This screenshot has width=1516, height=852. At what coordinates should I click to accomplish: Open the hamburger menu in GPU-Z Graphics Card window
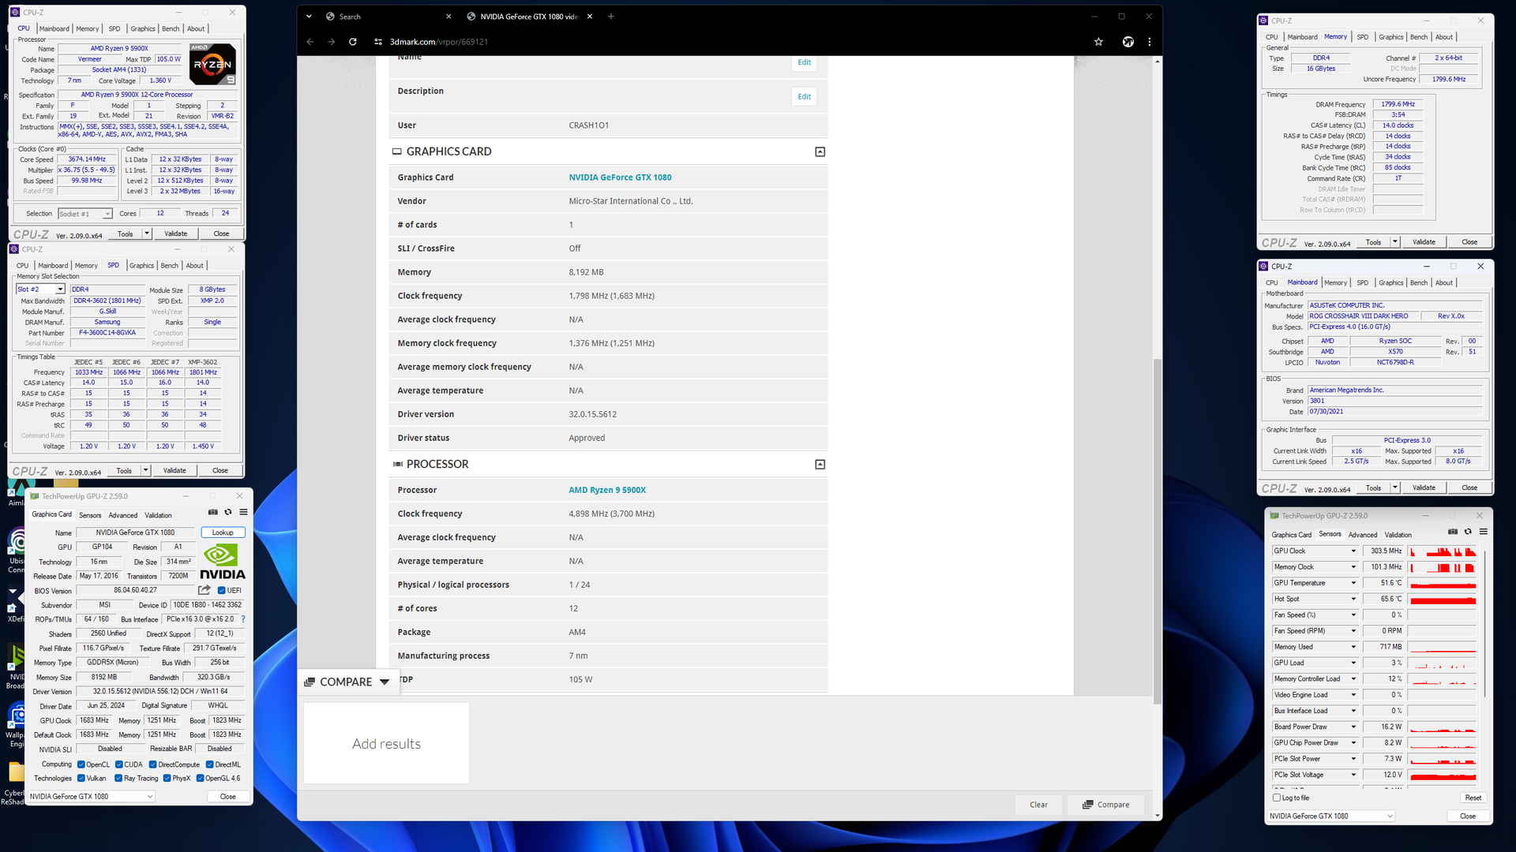coord(243,512)
